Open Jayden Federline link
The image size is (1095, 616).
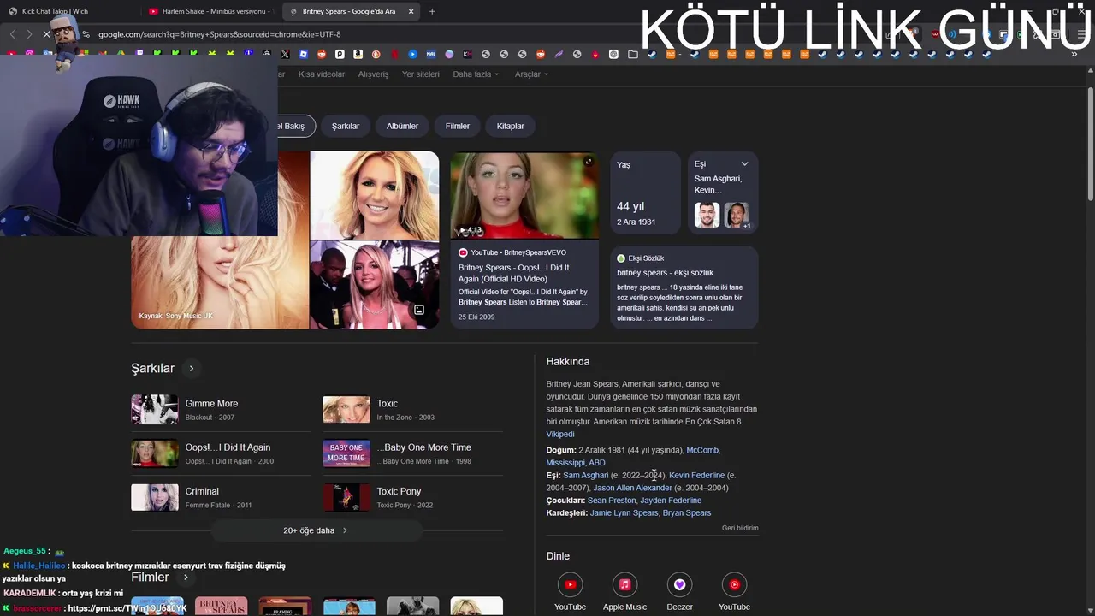671,500
